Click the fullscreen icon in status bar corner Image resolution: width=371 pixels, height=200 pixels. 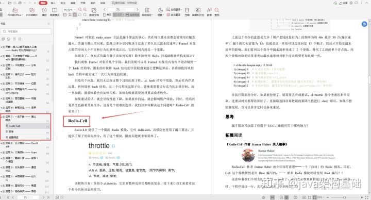(367, 197)
